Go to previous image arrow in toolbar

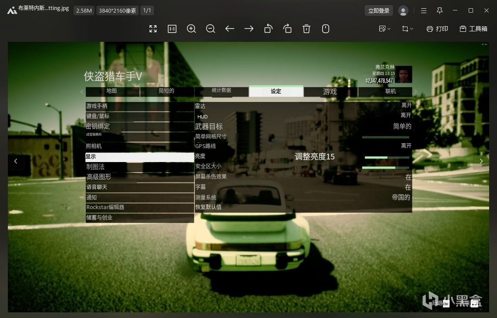tap(230, 29)
